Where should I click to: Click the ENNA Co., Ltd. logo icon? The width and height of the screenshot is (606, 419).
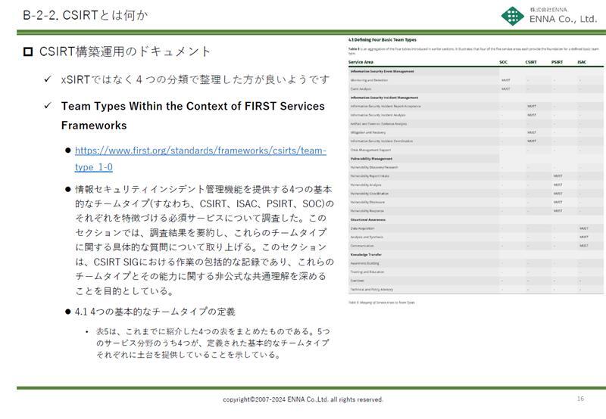[513, 16]
